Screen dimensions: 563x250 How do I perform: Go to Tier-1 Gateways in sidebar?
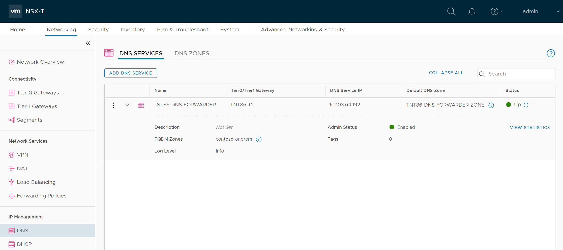37,106
